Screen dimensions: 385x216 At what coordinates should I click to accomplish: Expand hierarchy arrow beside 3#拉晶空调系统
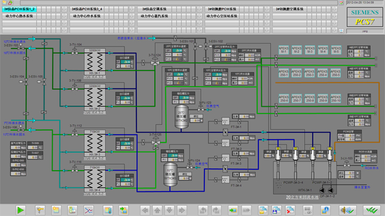200,9
